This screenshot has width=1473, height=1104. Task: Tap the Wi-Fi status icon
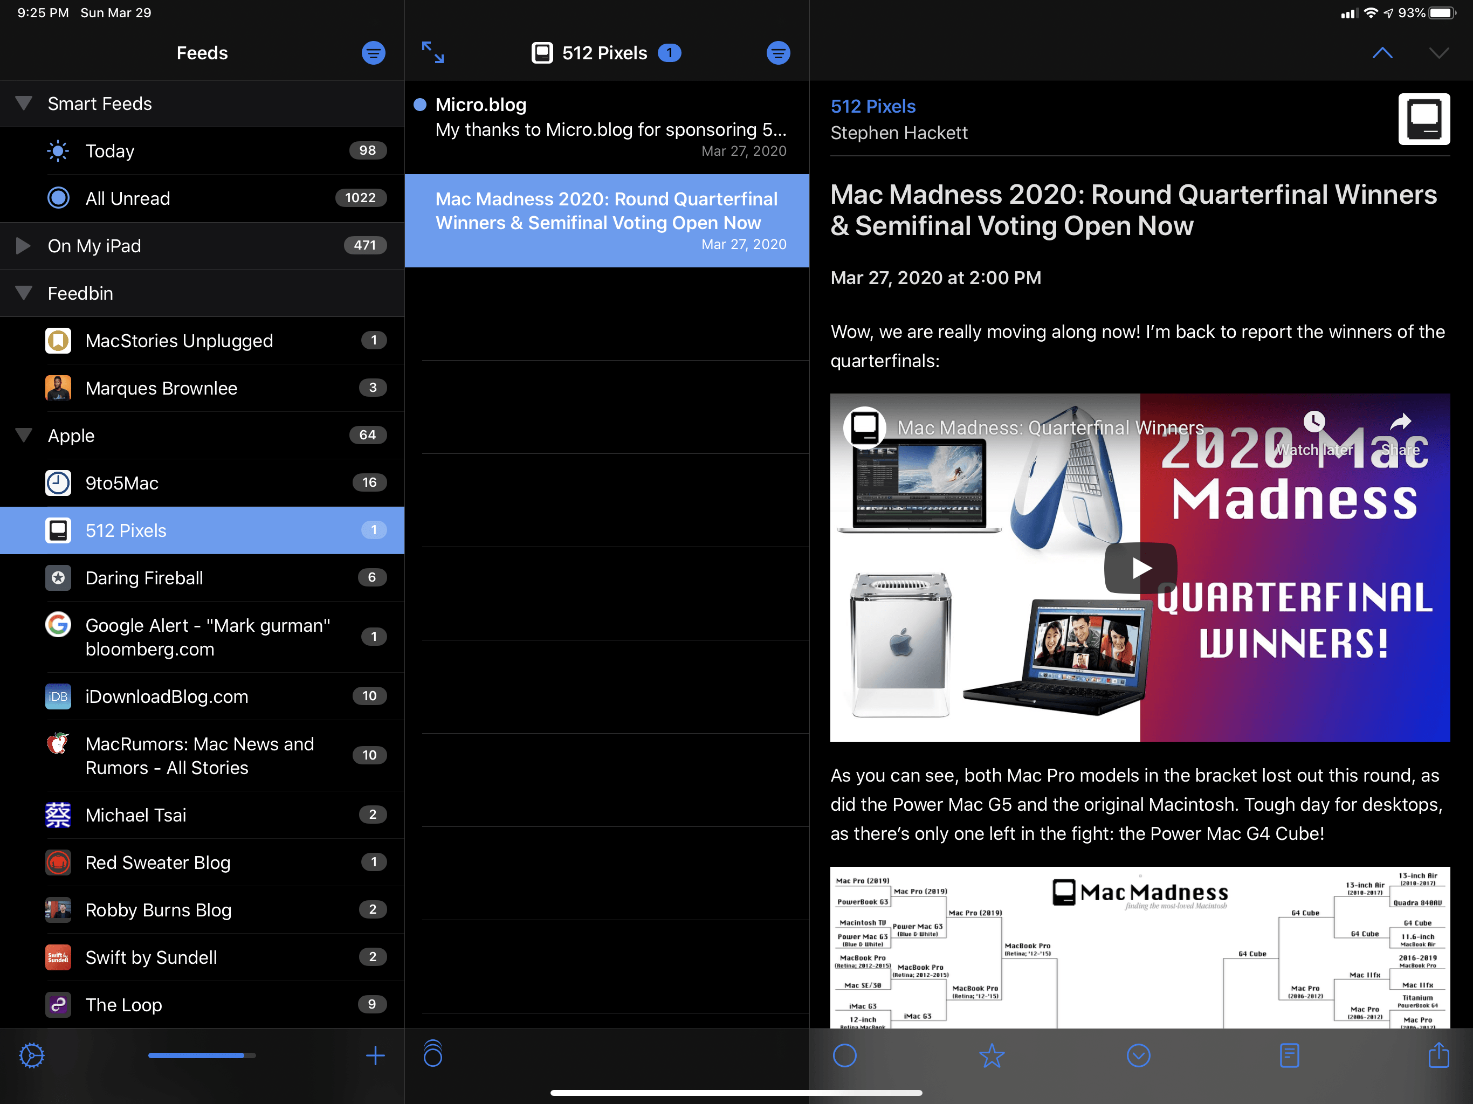tap(1371, 12)
